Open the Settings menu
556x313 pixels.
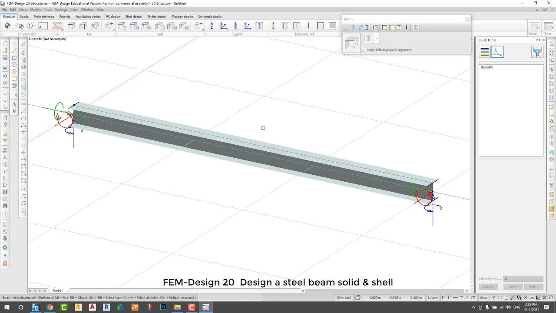pyautogui.click(x=61, y=10)
